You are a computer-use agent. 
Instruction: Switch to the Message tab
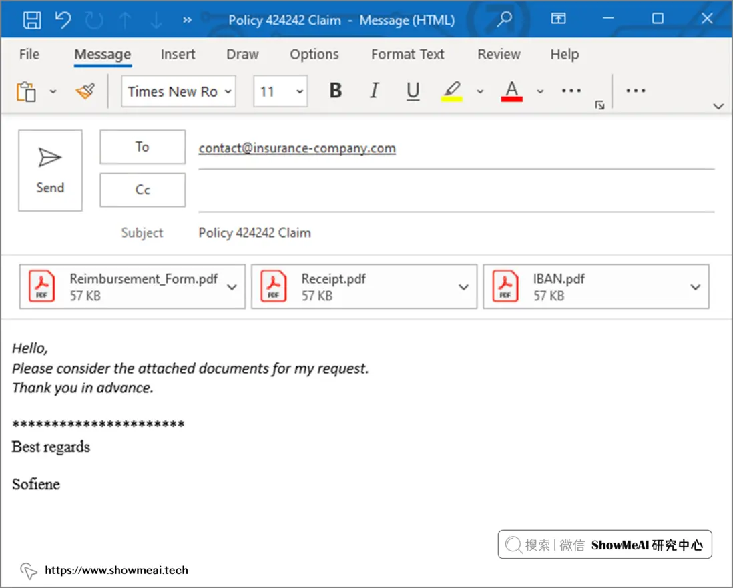102,54
